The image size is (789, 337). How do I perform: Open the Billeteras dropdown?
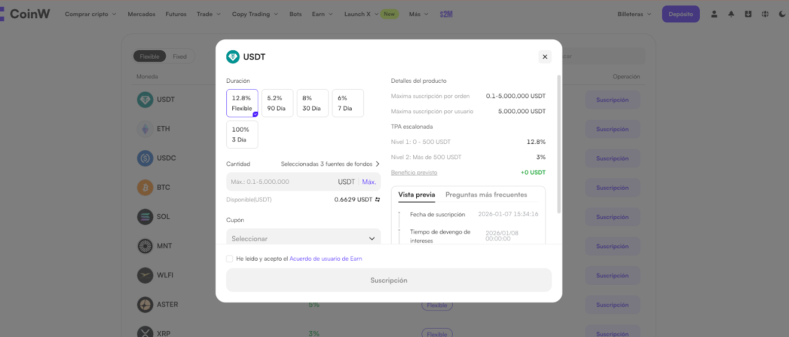pos(634,14)
